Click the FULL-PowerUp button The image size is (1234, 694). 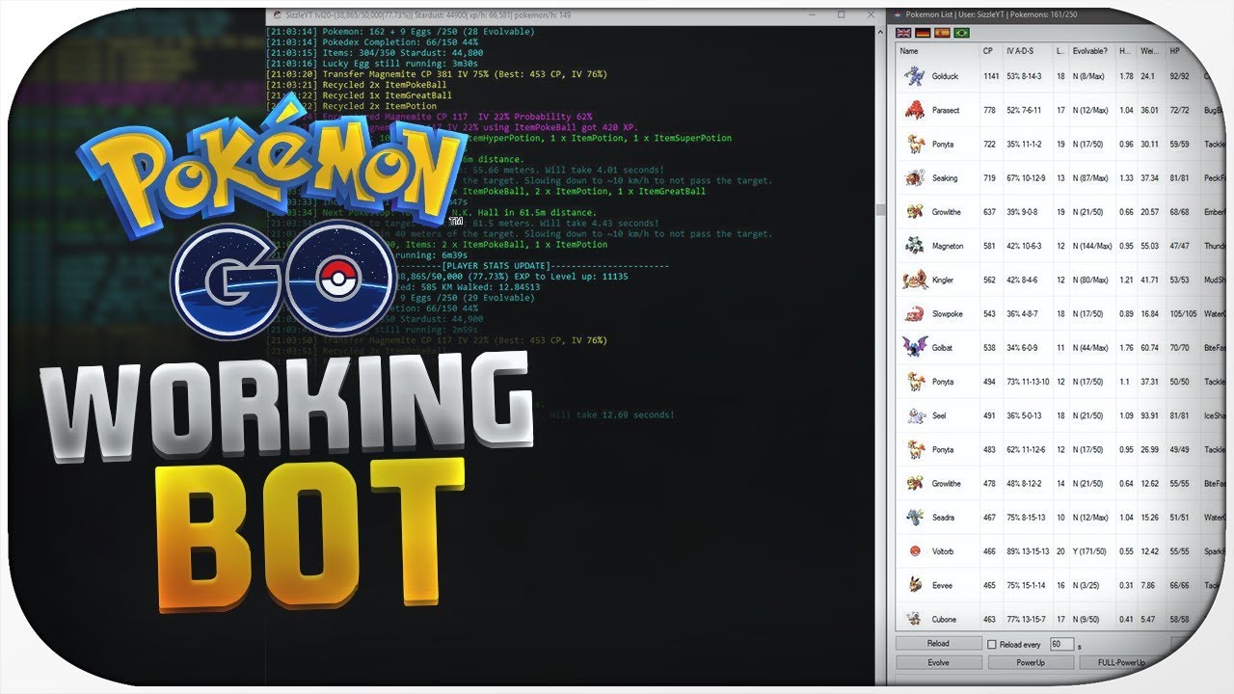[1123, 663]
